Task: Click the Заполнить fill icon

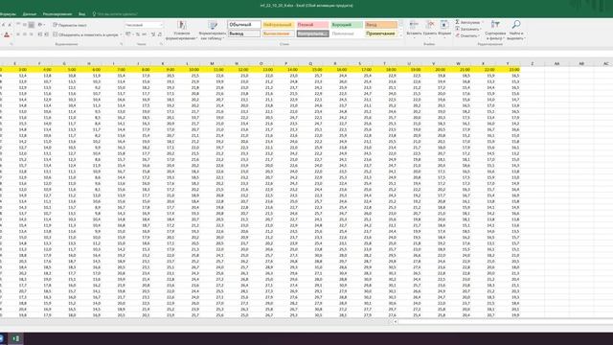Action: [x=457, y=29]
